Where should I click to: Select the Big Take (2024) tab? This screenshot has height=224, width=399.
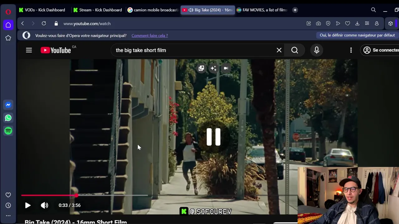click(208, 10)
